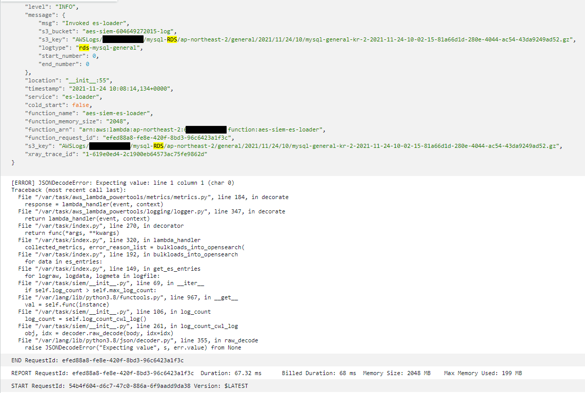This screenshot has width=585, height=393.
Task: Click the Traceback (most recent call last) line
Action: (69, 190)
